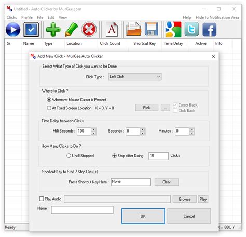Click the ellipsis button beside Pick
This screenshot has height=237, width=246.
(x=166, y=108)
